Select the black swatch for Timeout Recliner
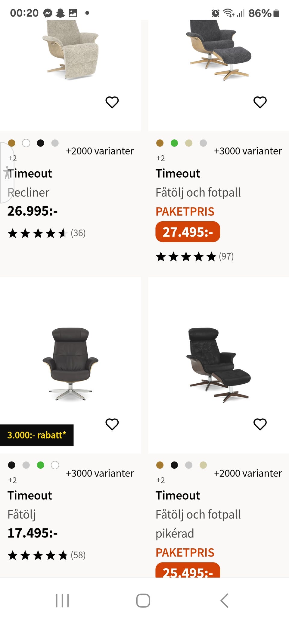This screenshot has width=289, height=621. point(41,143)
